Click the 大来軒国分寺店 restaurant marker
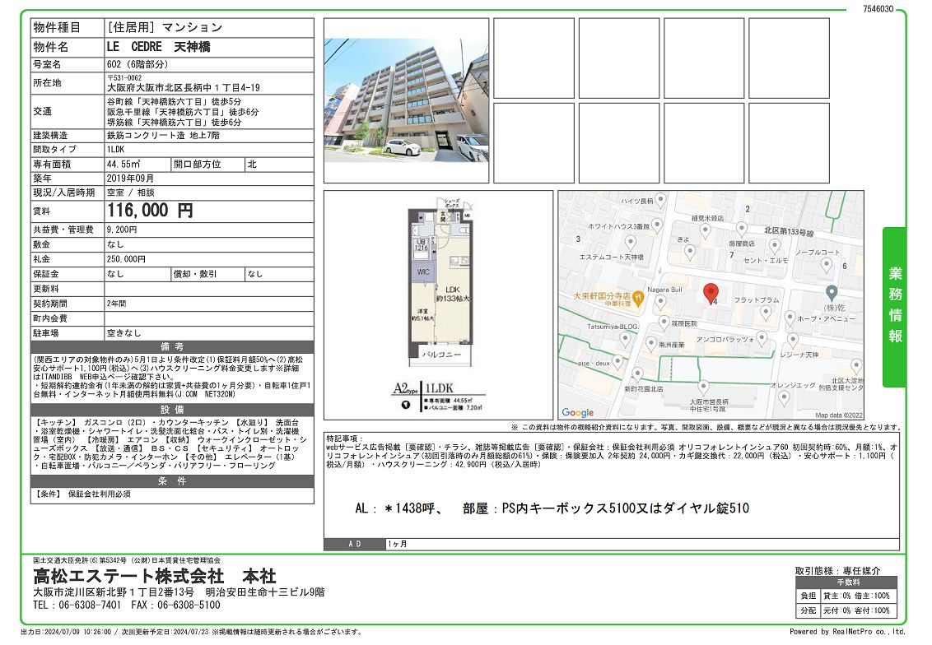The width and height of the screenshot is (932, 645). coord(638,298)
